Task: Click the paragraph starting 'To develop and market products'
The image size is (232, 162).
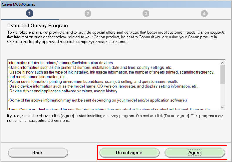Action: coord(116,37)
